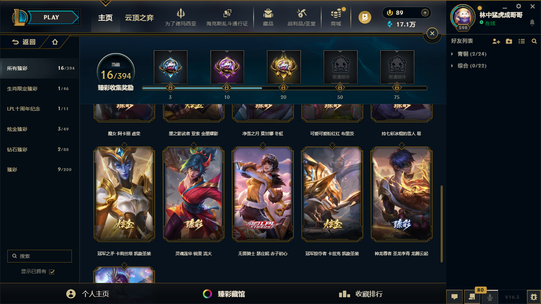The width and height of the screenshot is (541, 304).
Task: Click the new friend folder icon
Action: point(509,41)
